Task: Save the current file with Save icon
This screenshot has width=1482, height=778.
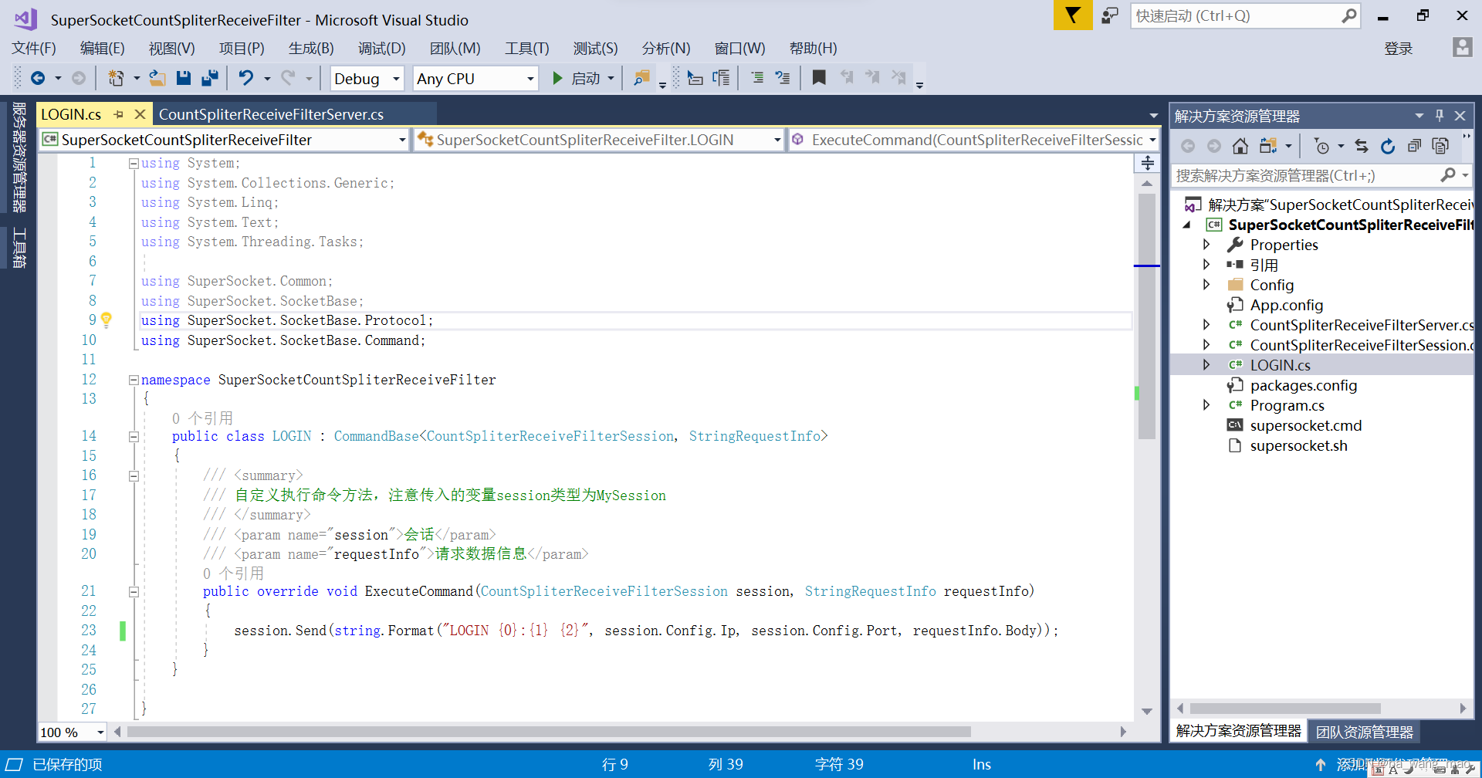Action: [x=183, y=78]
